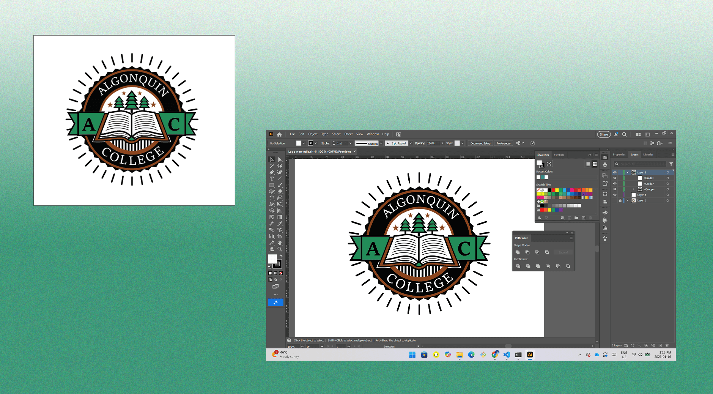Screen dimensions: 713x394
Task: Collapse the Layer 3 tree
Action: tap(628, 172)
